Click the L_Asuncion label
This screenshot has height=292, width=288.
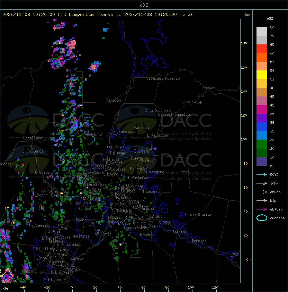coord(157,135)
